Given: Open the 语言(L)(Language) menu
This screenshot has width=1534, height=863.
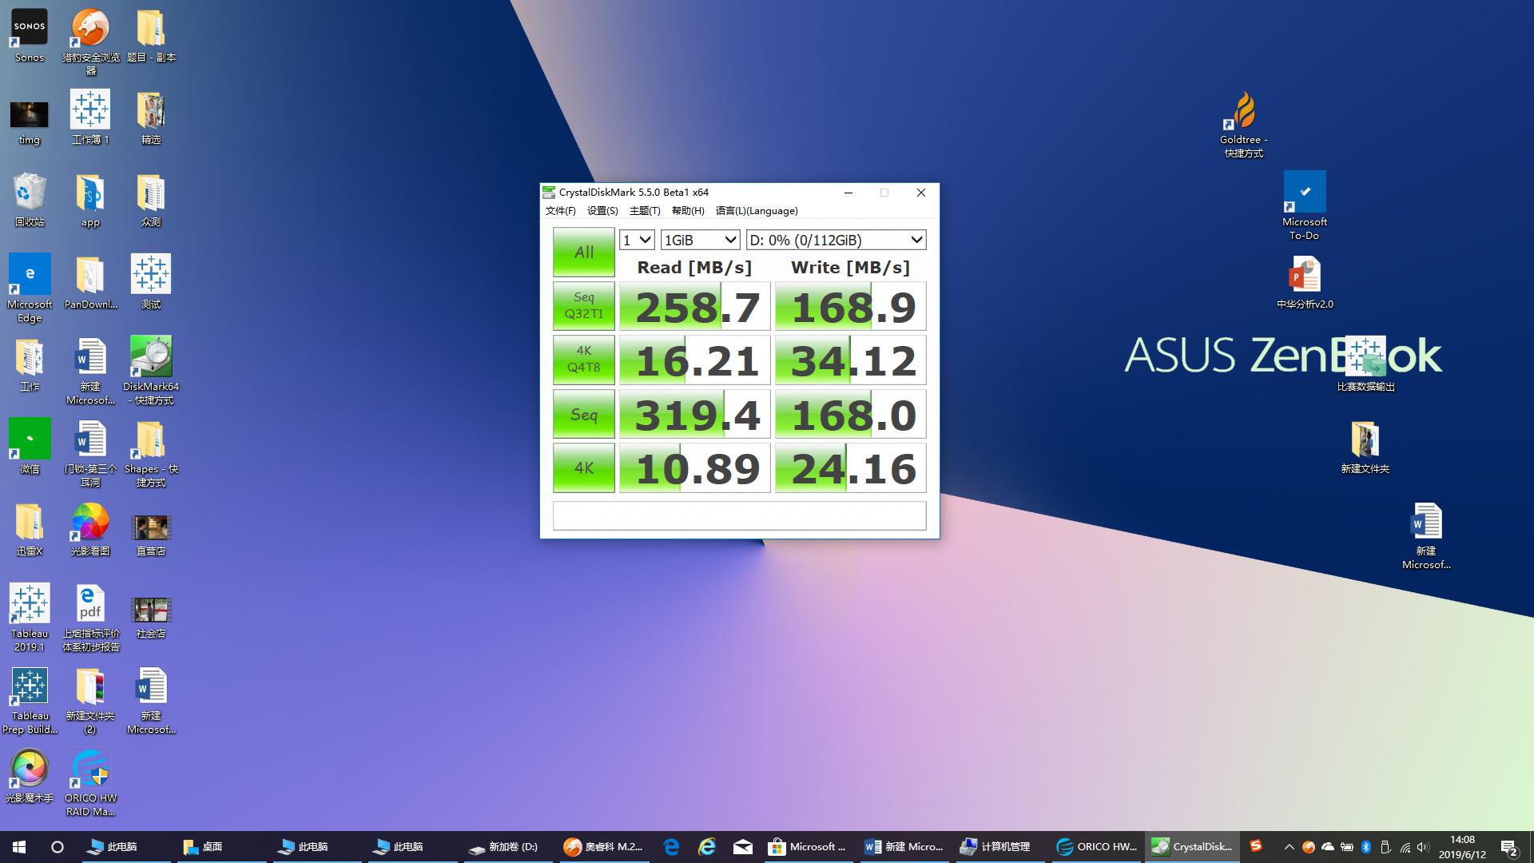Looking at the screenshot, I should [756, 211].
